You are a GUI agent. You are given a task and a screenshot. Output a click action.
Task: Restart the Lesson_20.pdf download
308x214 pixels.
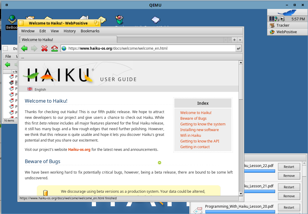pos(289,207)
